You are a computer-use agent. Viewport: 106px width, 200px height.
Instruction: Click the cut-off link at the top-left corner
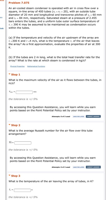pos(2,1)
